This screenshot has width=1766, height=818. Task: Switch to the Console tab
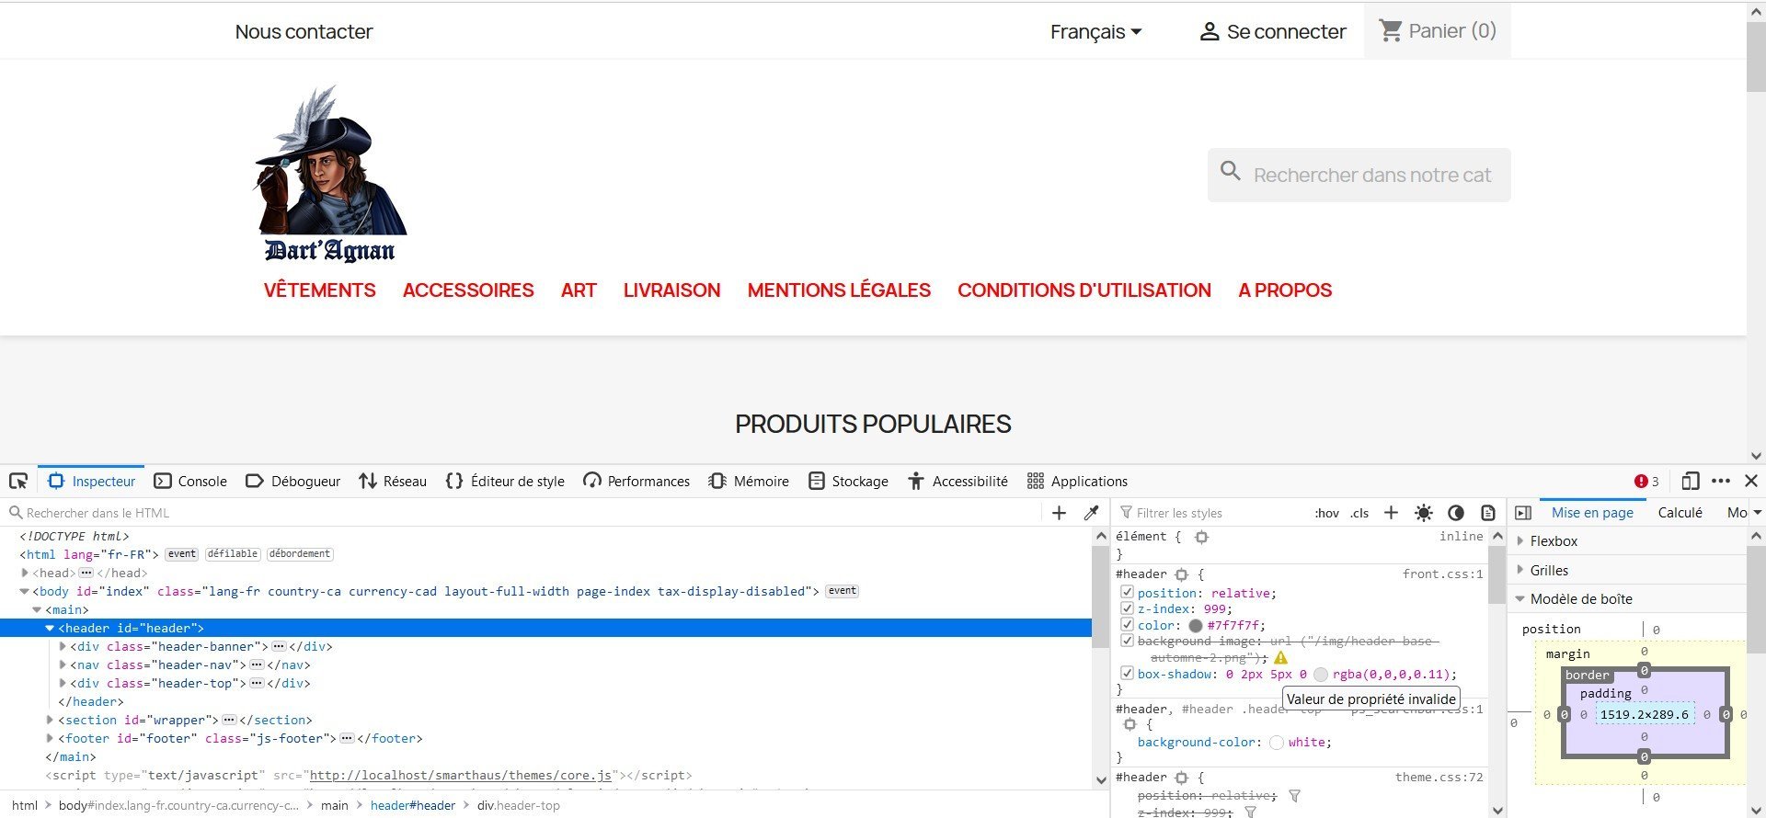(190, 482)
